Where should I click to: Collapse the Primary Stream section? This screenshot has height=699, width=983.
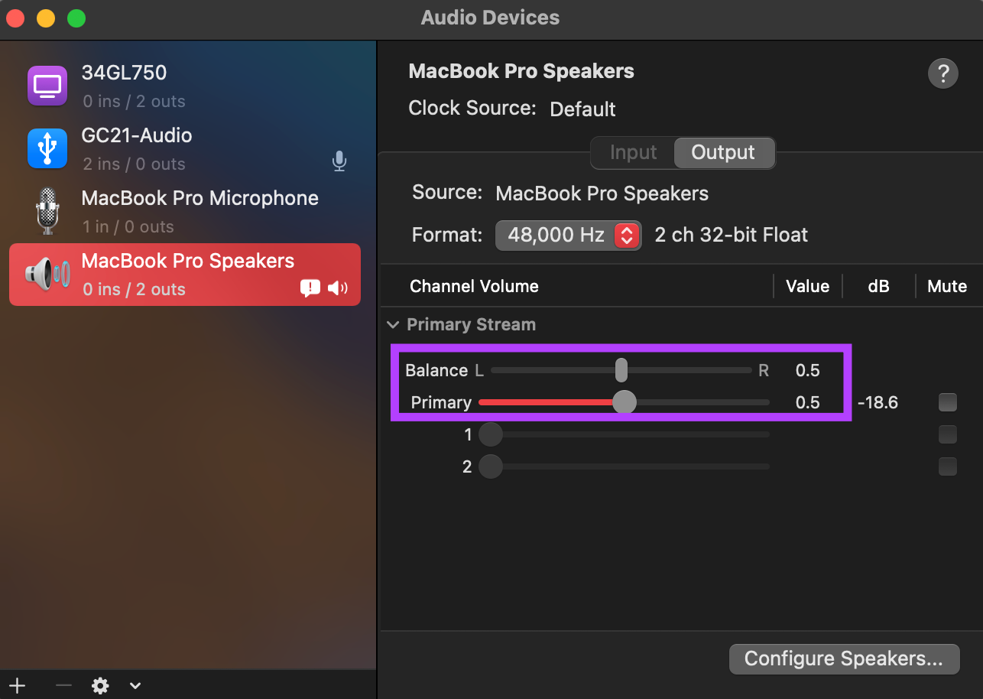click(393, 325)
